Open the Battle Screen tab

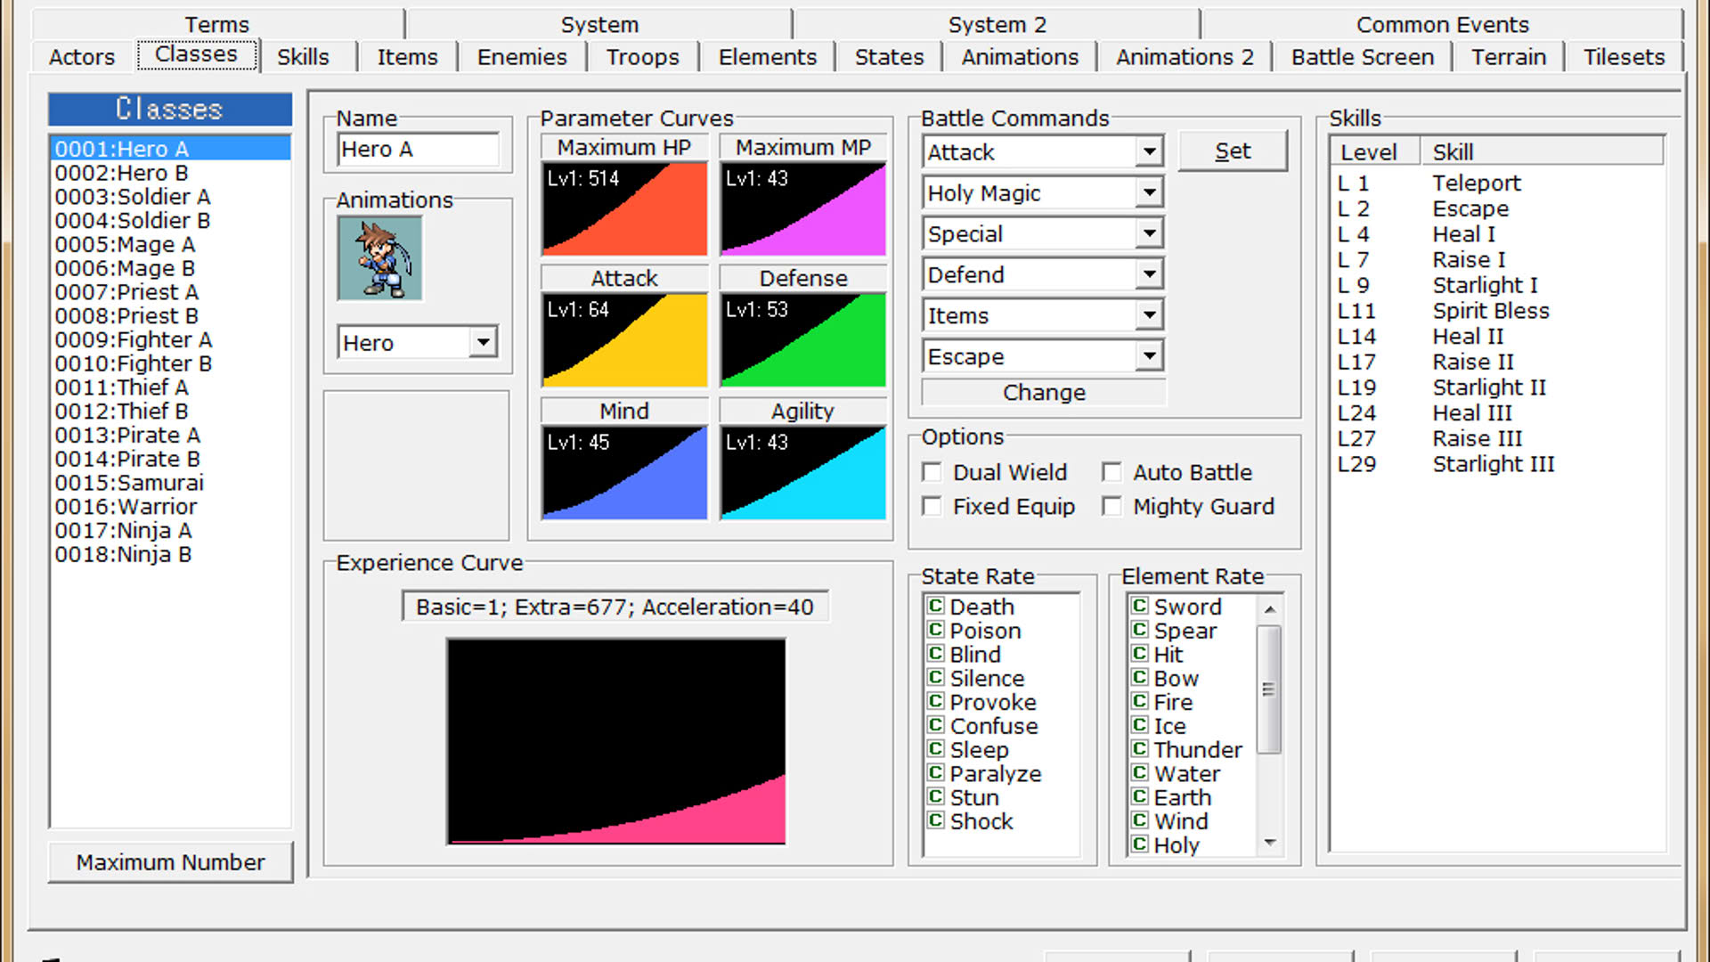(x=1363, y=57)
